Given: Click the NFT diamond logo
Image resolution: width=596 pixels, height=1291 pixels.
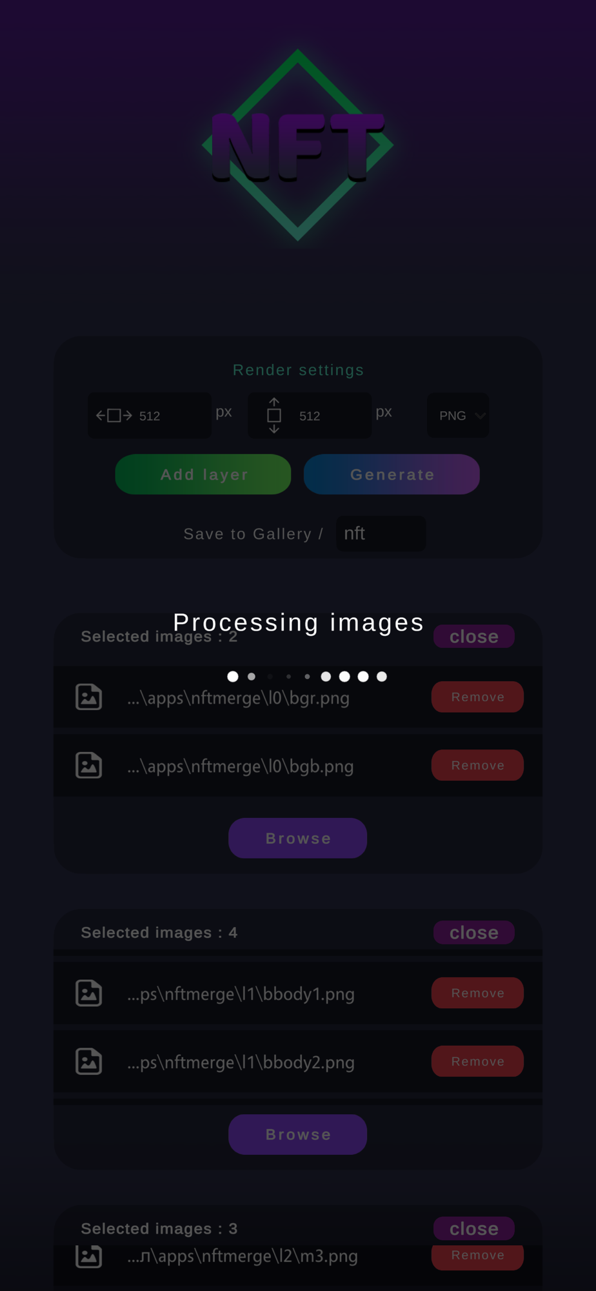Looking at the screenshot, I should pos(297,145).
